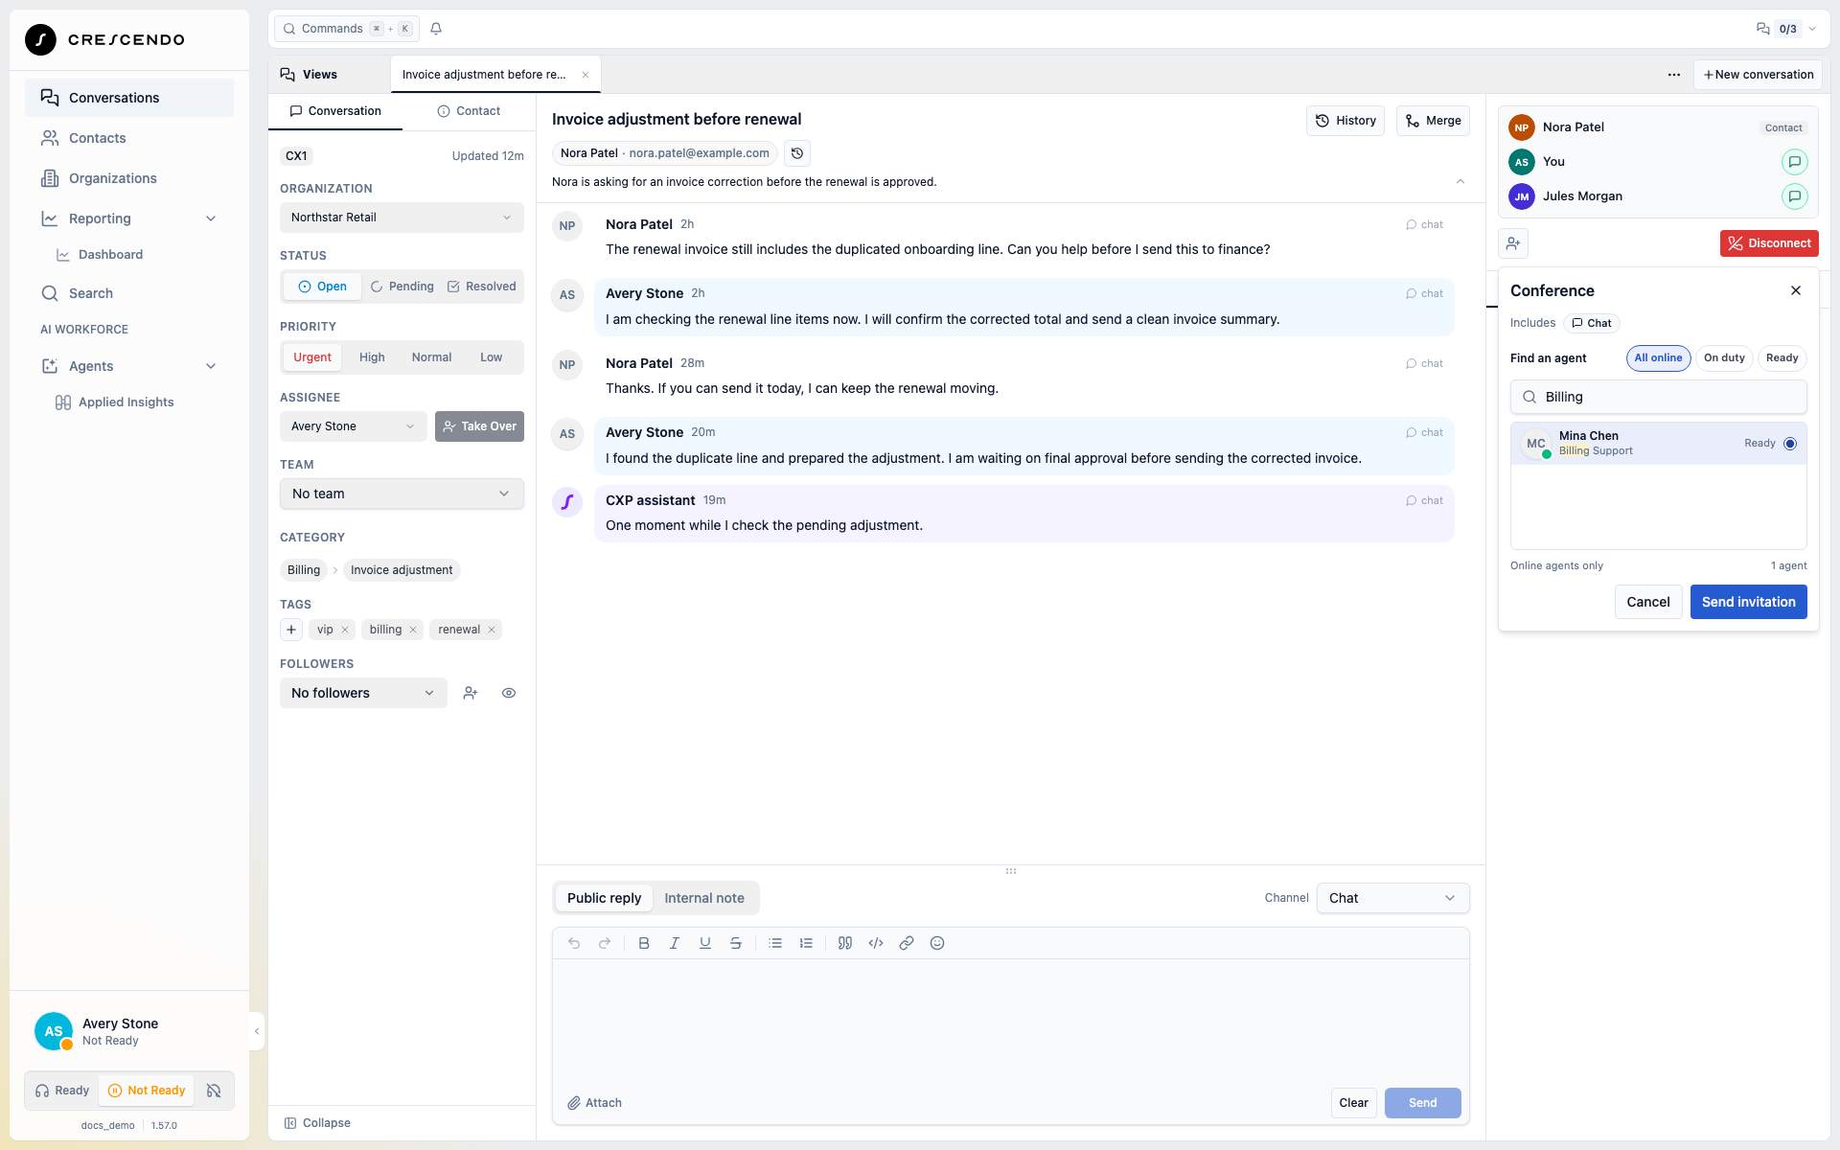Click the offline headset icon in status bar
Viewport: 1840px width, 1150px height.
tap(215, 1091)
